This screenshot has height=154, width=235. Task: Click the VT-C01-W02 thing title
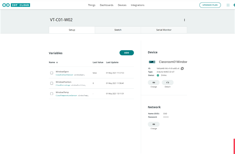[61, 20]
